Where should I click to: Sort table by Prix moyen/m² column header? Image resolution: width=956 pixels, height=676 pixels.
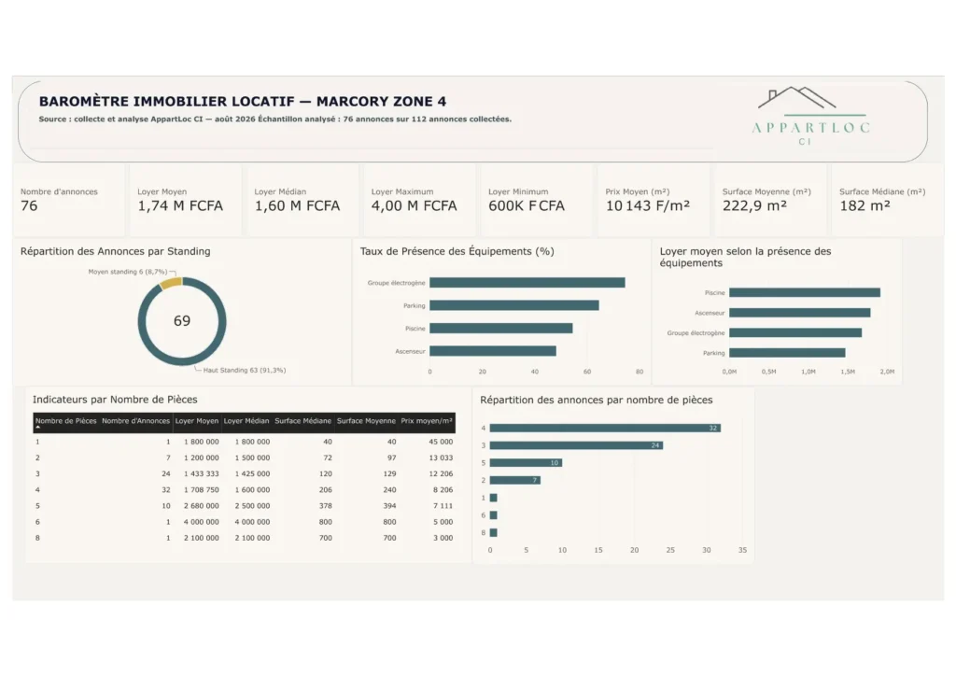pos(427,422)
